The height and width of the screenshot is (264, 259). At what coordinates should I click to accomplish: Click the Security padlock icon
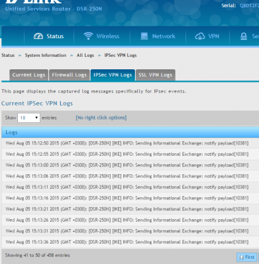point(244,36)
